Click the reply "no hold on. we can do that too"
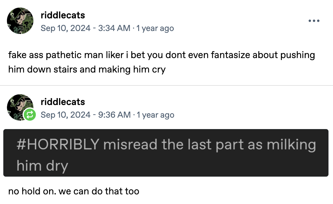 [74, 191]
